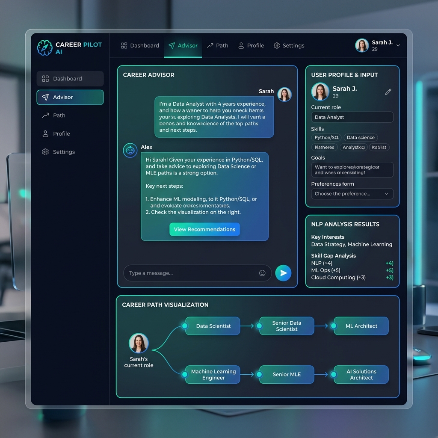Send the message using the paper plane icon
Viewport: 438px width, 438px height.
(x=283, y=273)
